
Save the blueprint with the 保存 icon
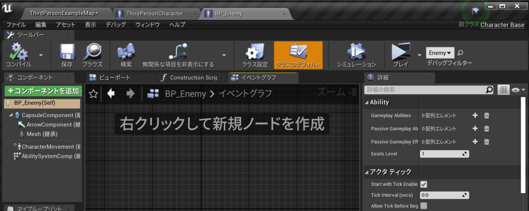coord(67,52)
